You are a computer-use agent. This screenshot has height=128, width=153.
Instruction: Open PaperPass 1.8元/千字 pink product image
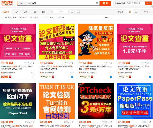pyautogui.click(x=135, y=42)
